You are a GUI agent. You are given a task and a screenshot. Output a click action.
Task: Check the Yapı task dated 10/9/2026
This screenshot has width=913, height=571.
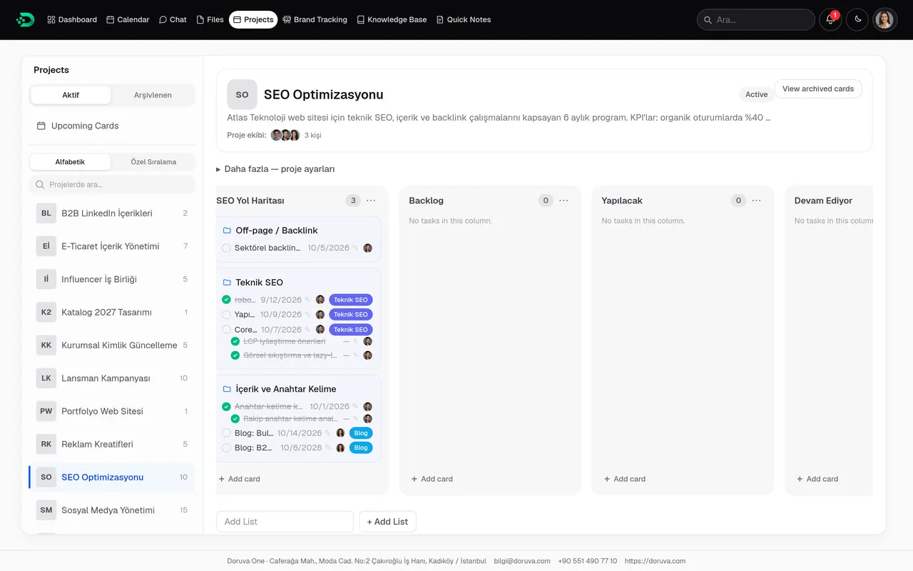226,315
